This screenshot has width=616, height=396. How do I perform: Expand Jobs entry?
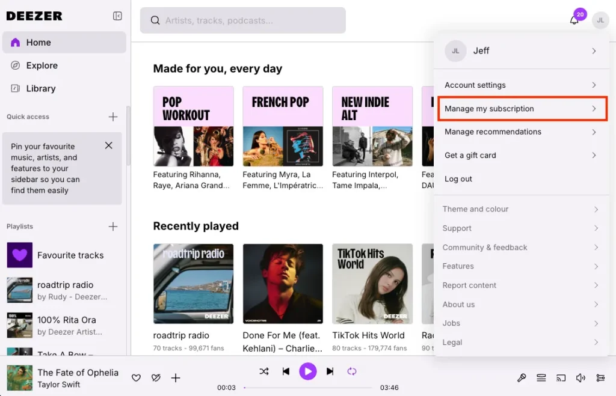tap(522, 323)
